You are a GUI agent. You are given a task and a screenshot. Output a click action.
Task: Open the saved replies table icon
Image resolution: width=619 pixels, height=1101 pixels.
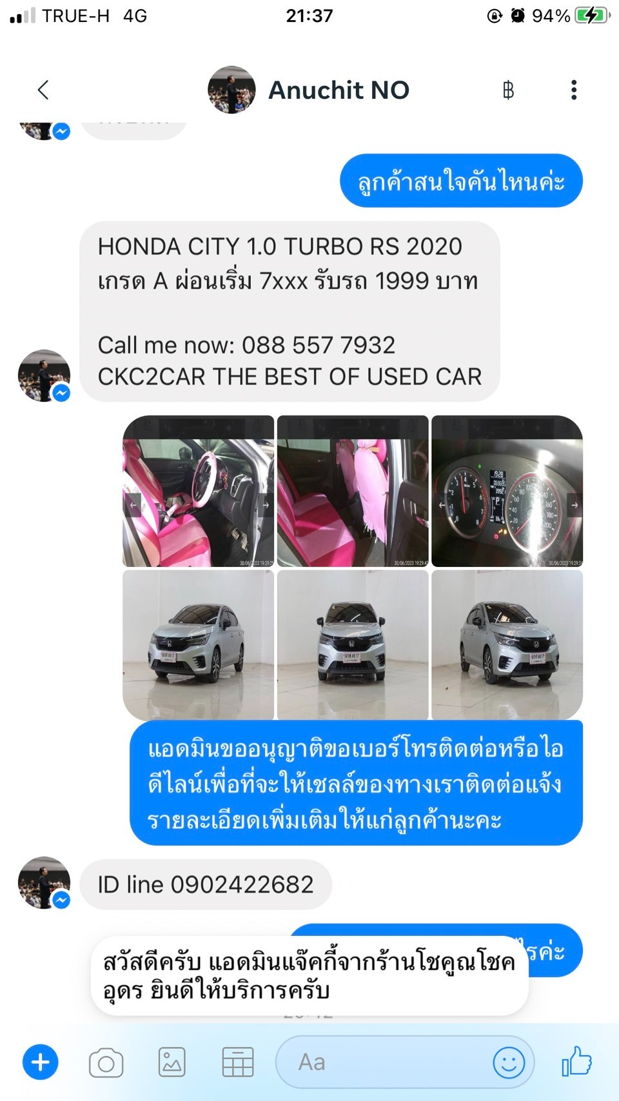click(238, 1062)
